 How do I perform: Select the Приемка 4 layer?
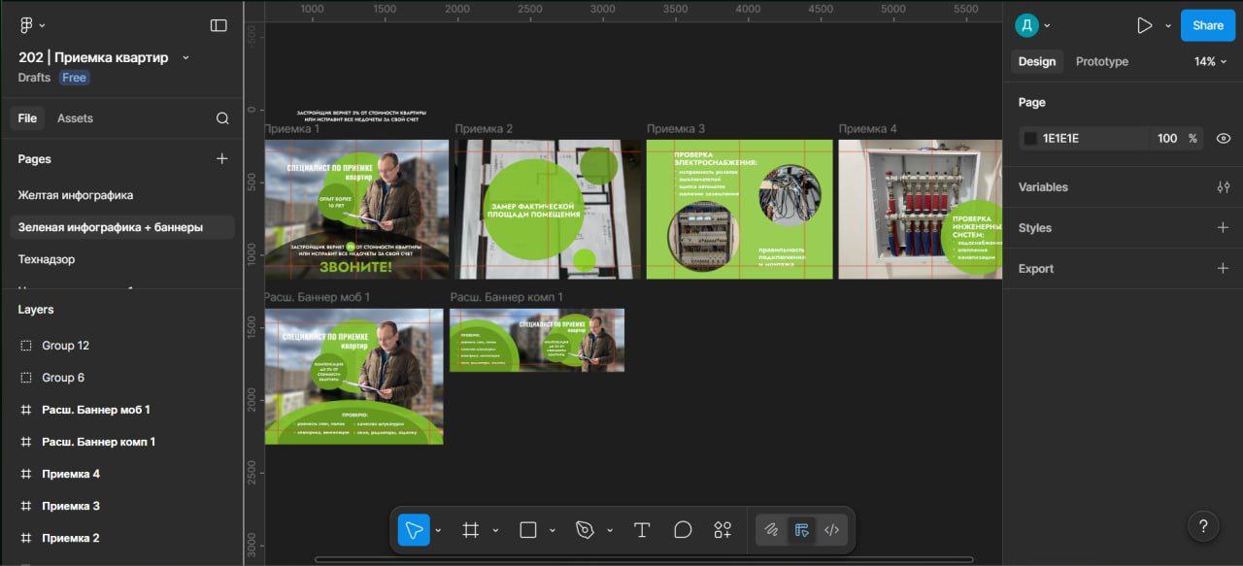tap(71, 474)
